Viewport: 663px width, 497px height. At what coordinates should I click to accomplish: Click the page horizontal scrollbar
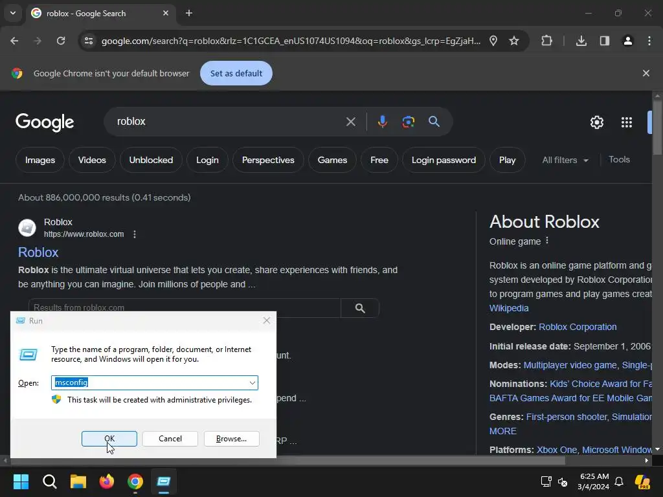(287, 460)
